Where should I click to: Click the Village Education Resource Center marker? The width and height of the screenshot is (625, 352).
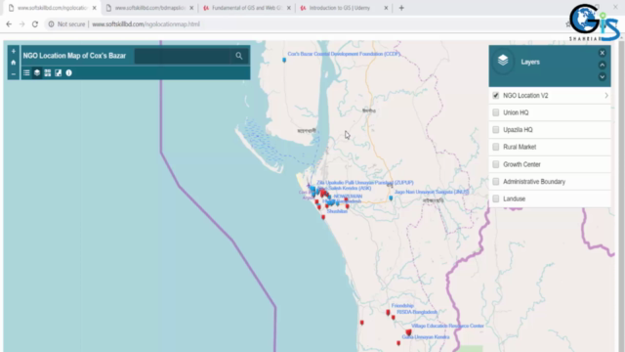408,332
